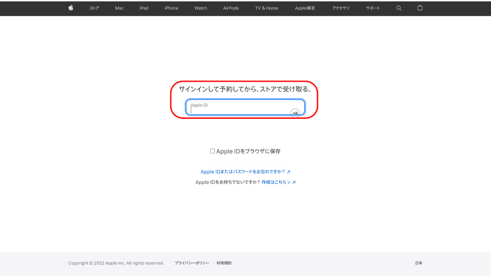Open the ストア menu item
Image resolution: width=491 pixels, height=276 pixels.
[x=94, y=8]
